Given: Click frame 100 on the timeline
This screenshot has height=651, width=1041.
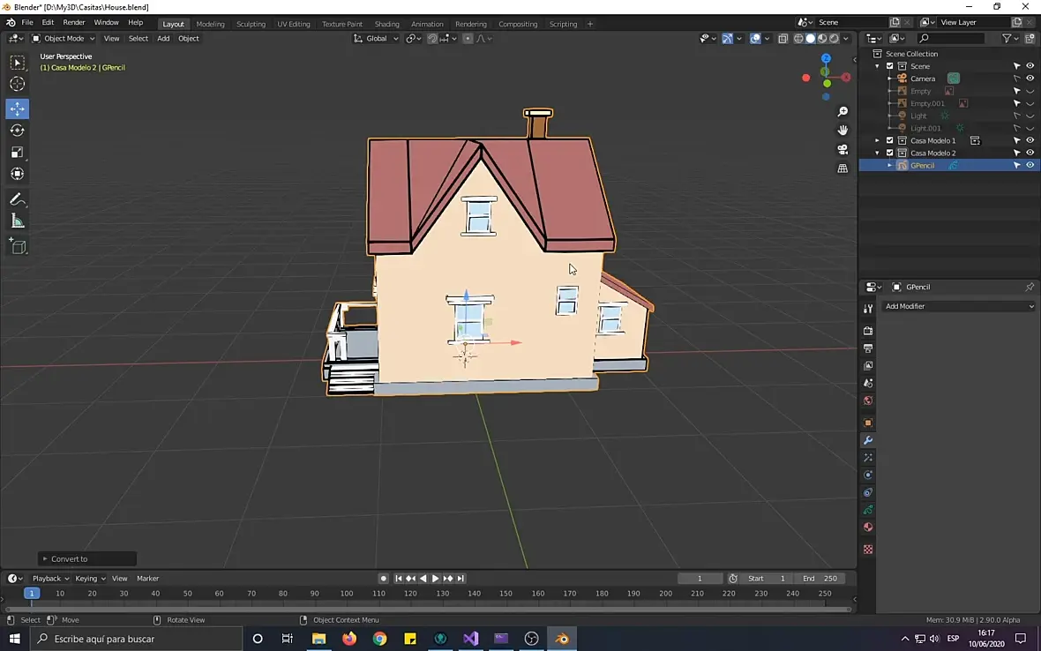Looking at the screenshot, I should click(x=347, y=594).
